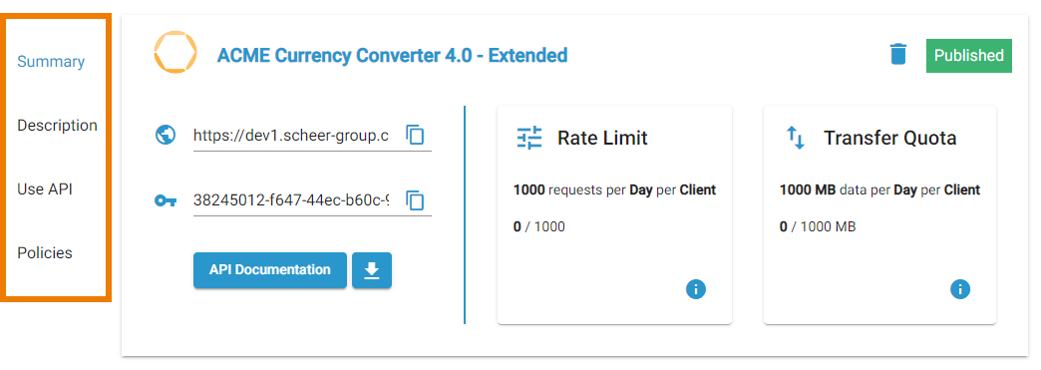The width and height of the screenshot is (1041, 370).
Task: Go to the Use API section
Action: pyautogui.click(x=45, y=189)
